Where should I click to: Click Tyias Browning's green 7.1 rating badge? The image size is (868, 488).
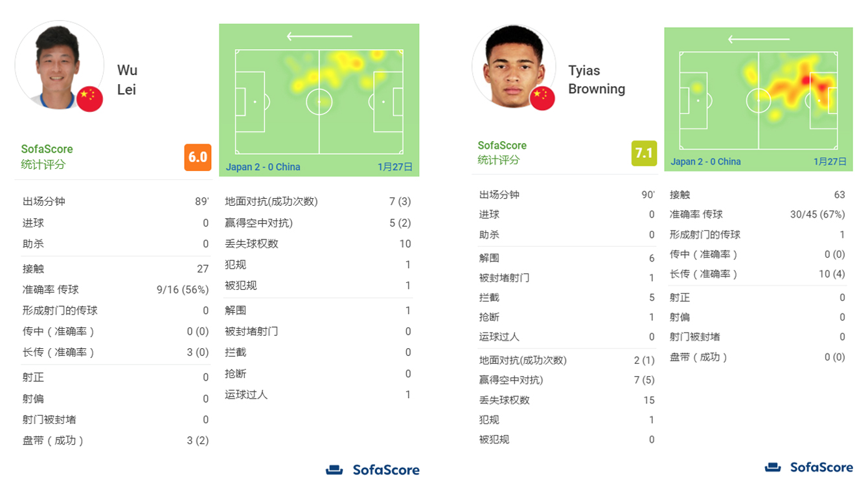coord(643,153)
